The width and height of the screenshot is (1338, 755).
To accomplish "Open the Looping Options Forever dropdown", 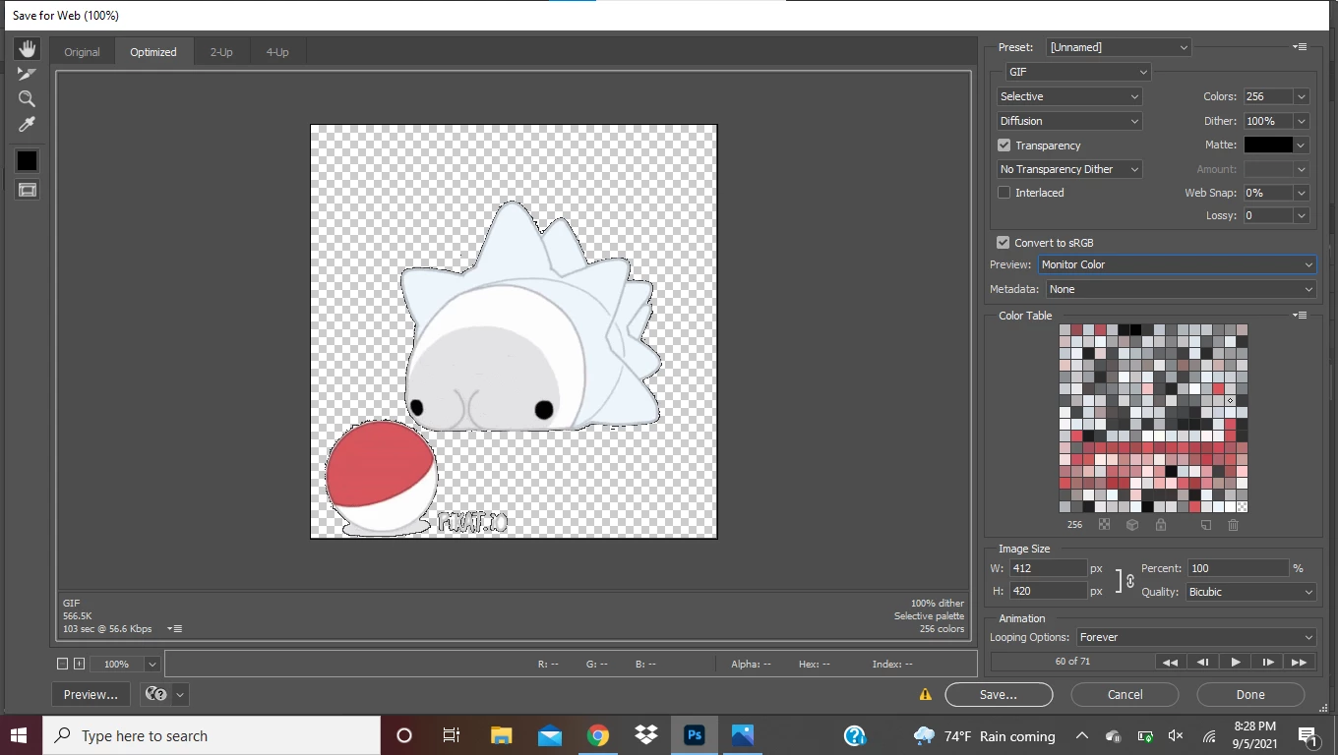I will (1195, 637).
